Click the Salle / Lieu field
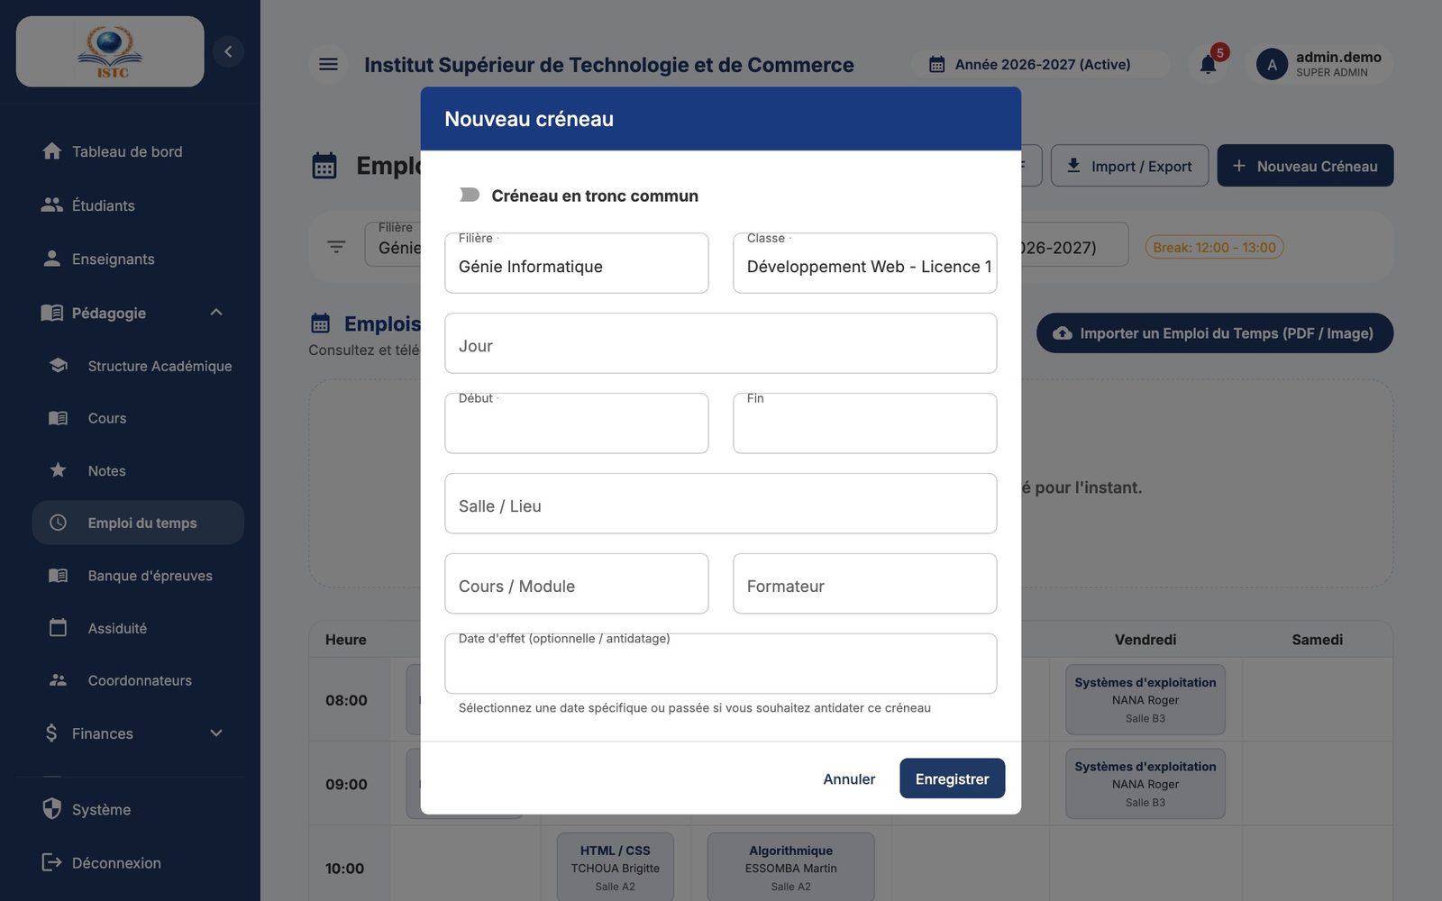The width and height of the screenshot is (1442, 901). tap(720, 504)
